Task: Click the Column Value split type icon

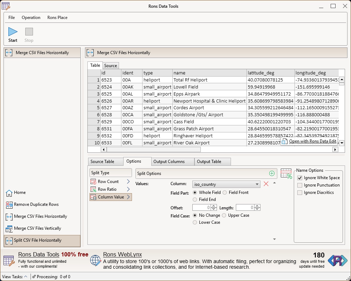Action: 93,197
